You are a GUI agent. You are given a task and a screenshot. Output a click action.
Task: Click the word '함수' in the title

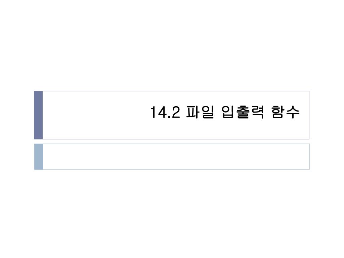(286, 112)
